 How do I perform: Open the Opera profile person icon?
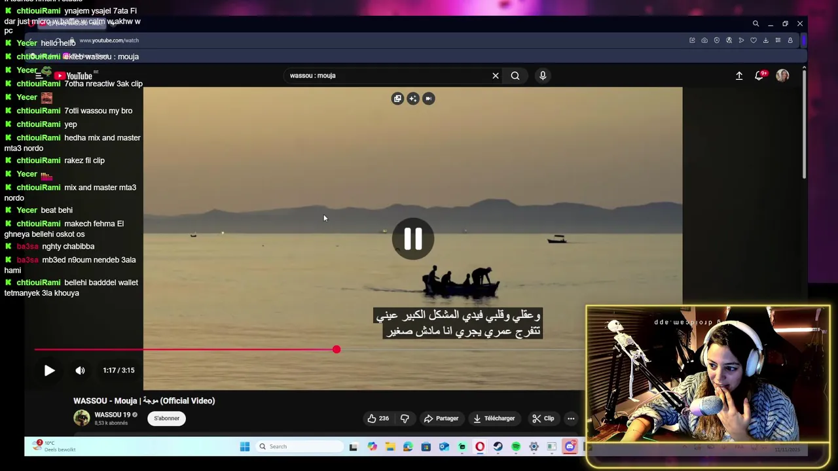point(790,41)
